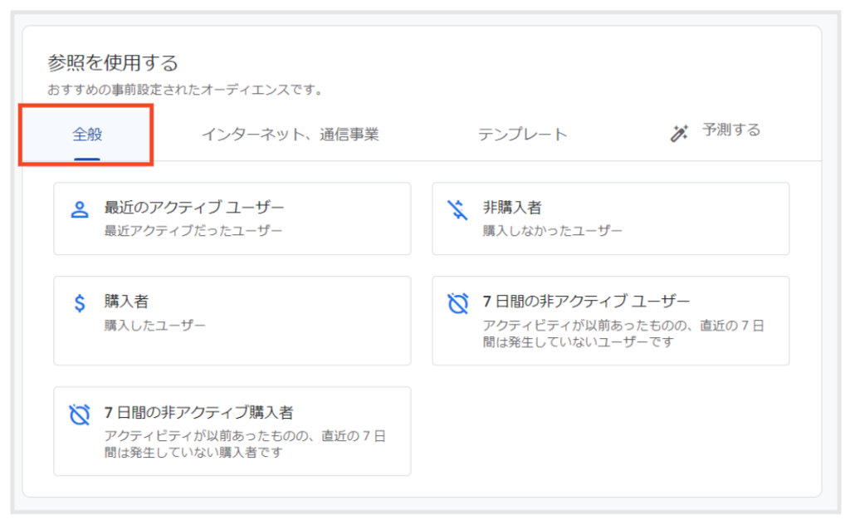Click the person icon for 最近のアクティブ ユーザー

pos(80,209)
